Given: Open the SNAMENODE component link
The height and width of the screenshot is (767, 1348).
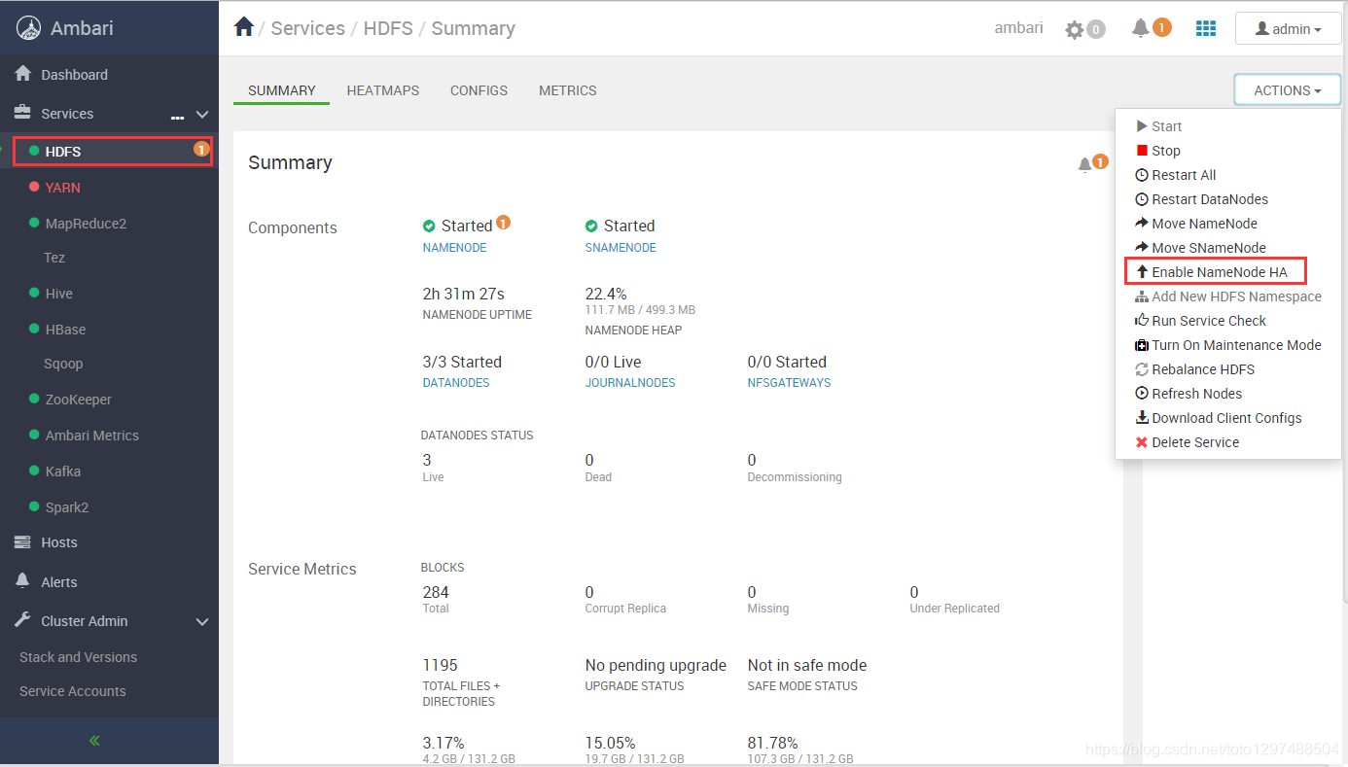Looking at the screenshot, I should [x=621, y=248].
